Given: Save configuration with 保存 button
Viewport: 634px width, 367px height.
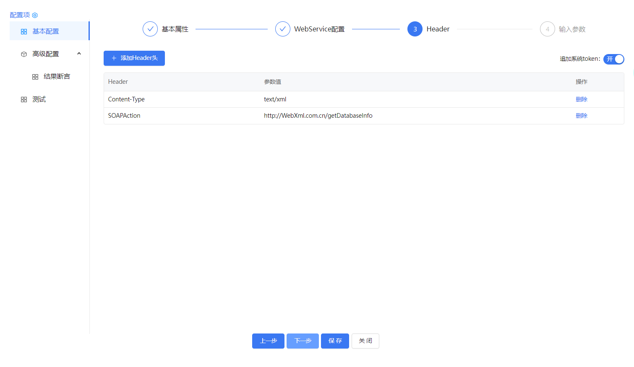Looking at the screenshot, I should 335,341.
